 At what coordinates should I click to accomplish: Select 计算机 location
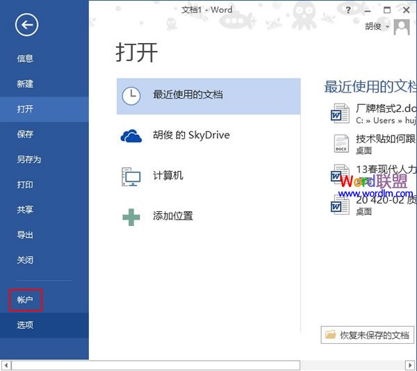coord(208,176)
